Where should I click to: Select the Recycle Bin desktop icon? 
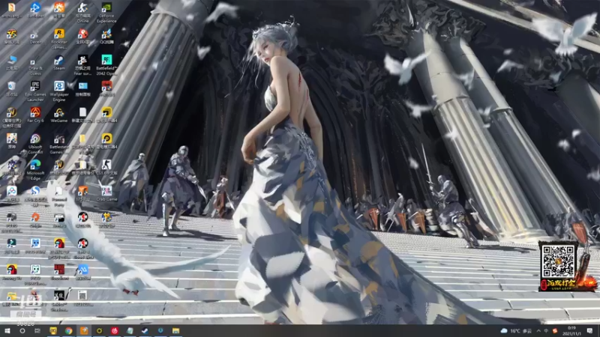click(x=11, y=88)
